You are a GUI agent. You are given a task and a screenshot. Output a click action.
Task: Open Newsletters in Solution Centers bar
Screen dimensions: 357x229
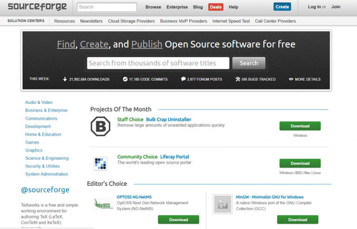click(x=91, y=21)
